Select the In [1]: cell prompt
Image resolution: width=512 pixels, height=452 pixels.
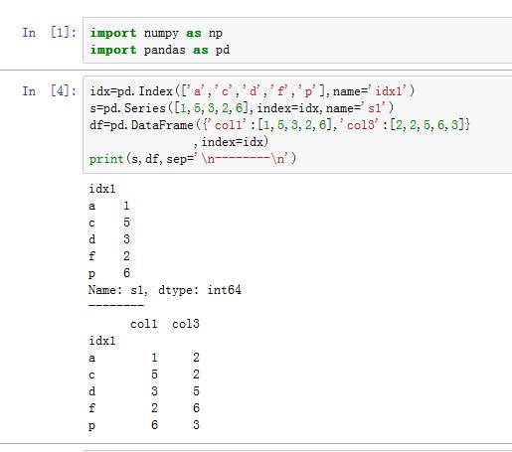[x=49, y=33]
